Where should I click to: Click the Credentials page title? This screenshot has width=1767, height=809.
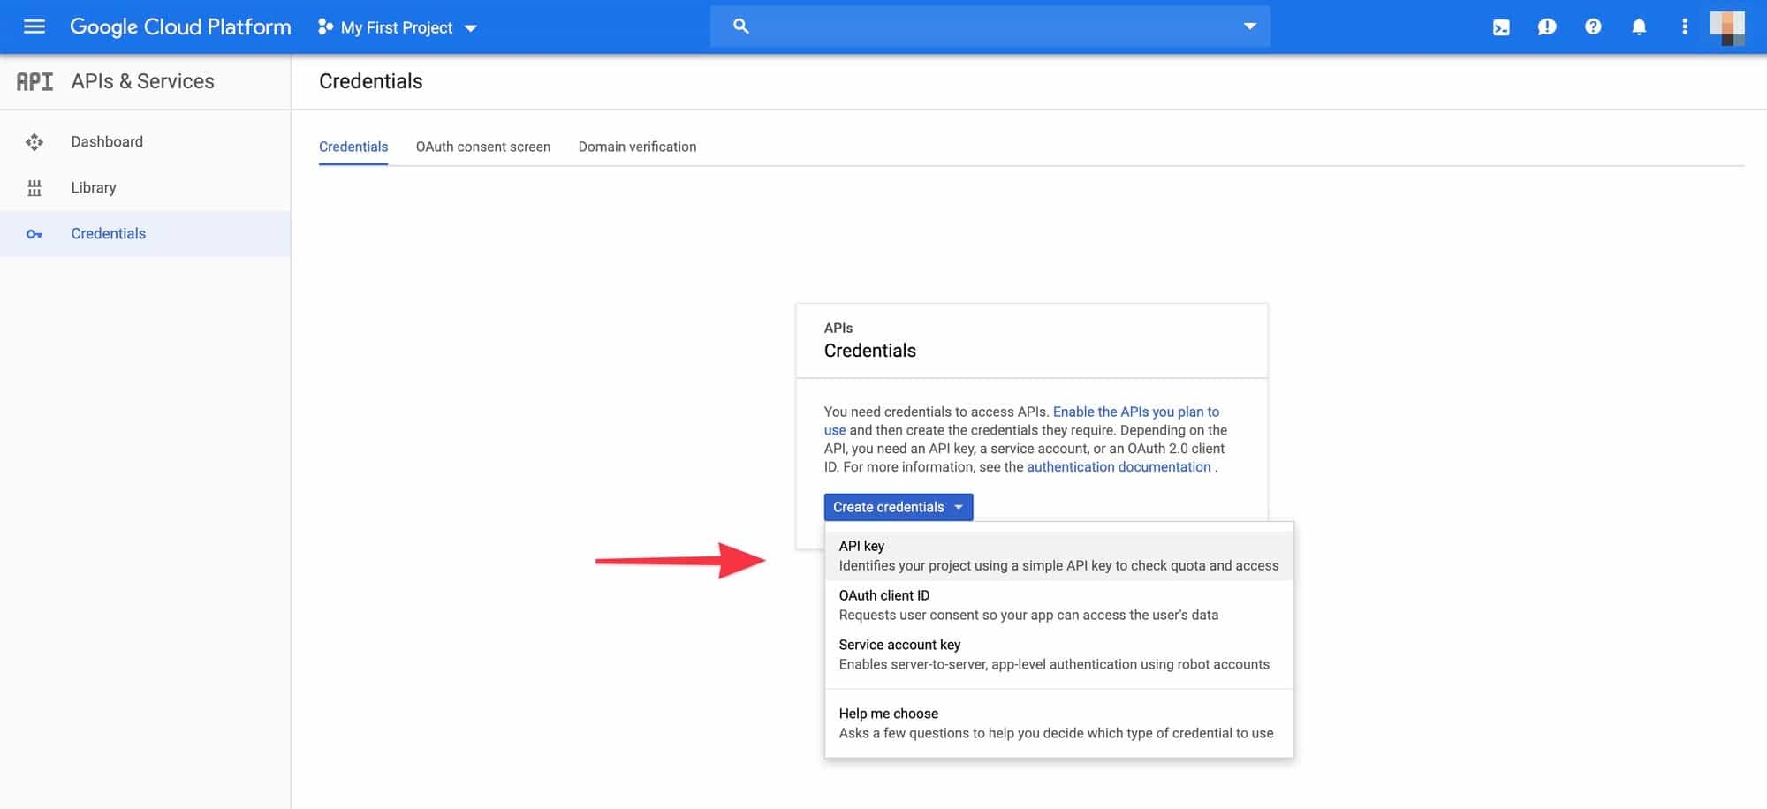371,81
